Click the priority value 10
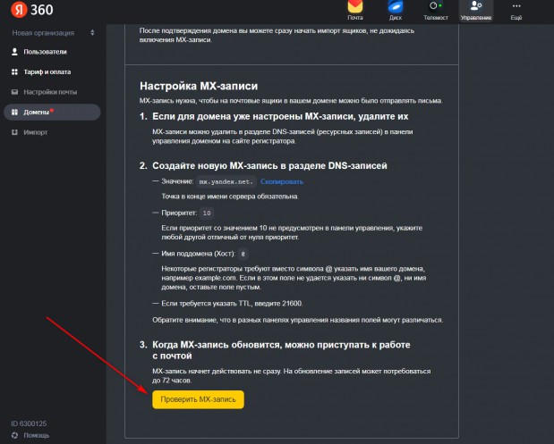Image resolution: width=554 pixels, height=444 pixels. [207, 213]
